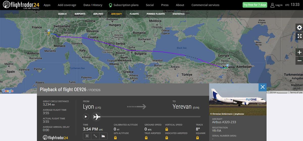Select the Aircraft tab
This screenshot has height=141, width=303.
click(116, 14)
